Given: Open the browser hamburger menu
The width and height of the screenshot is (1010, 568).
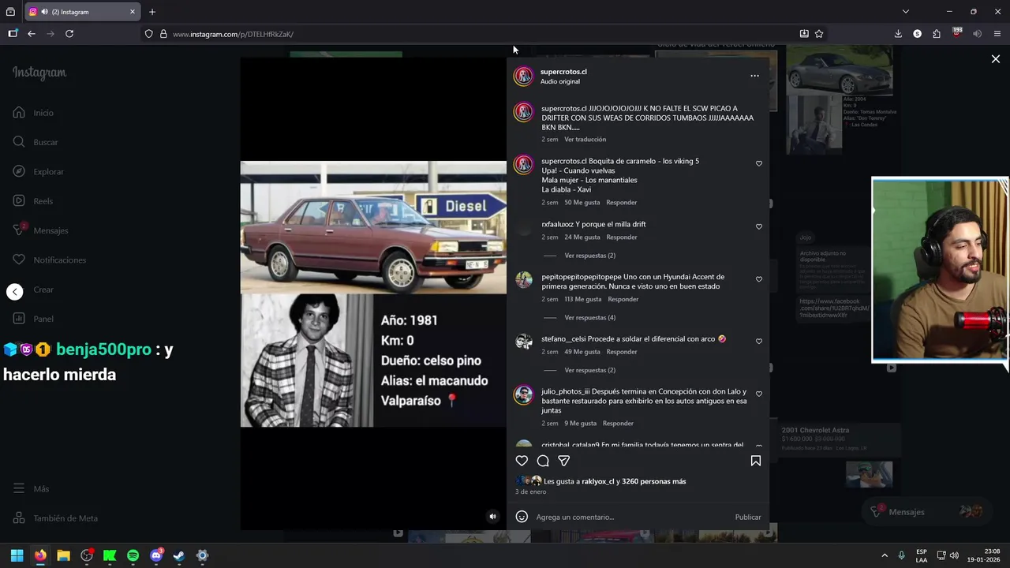Looking at the screenshot, I should pyautogui.click(x=997, y=34).
